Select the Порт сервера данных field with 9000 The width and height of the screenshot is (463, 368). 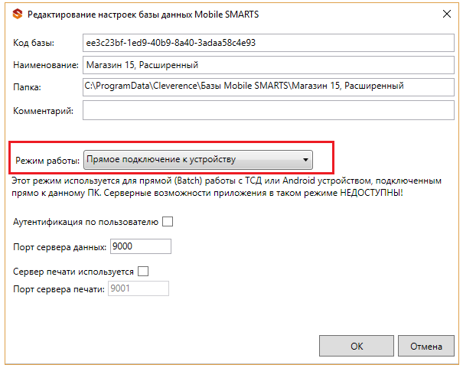coord(141,246)
